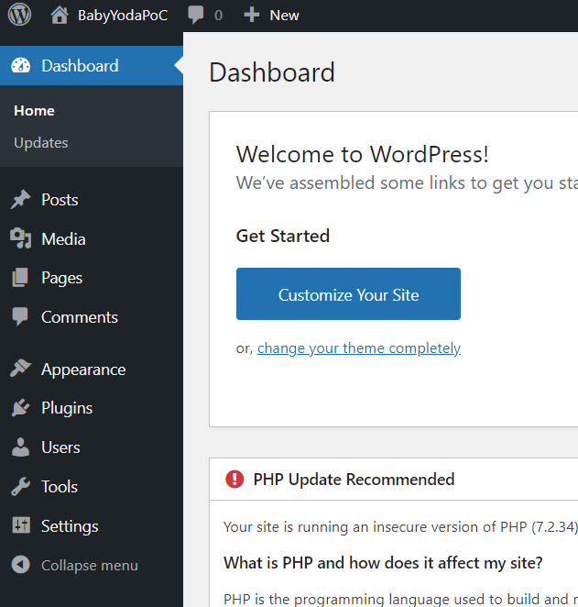Open the BabyYodaPoC site name link
Viewport: 578px width, 607px height.
coord(123,16)
